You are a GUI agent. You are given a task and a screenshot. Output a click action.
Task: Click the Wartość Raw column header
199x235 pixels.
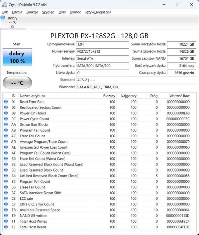[x=175, y=96]
